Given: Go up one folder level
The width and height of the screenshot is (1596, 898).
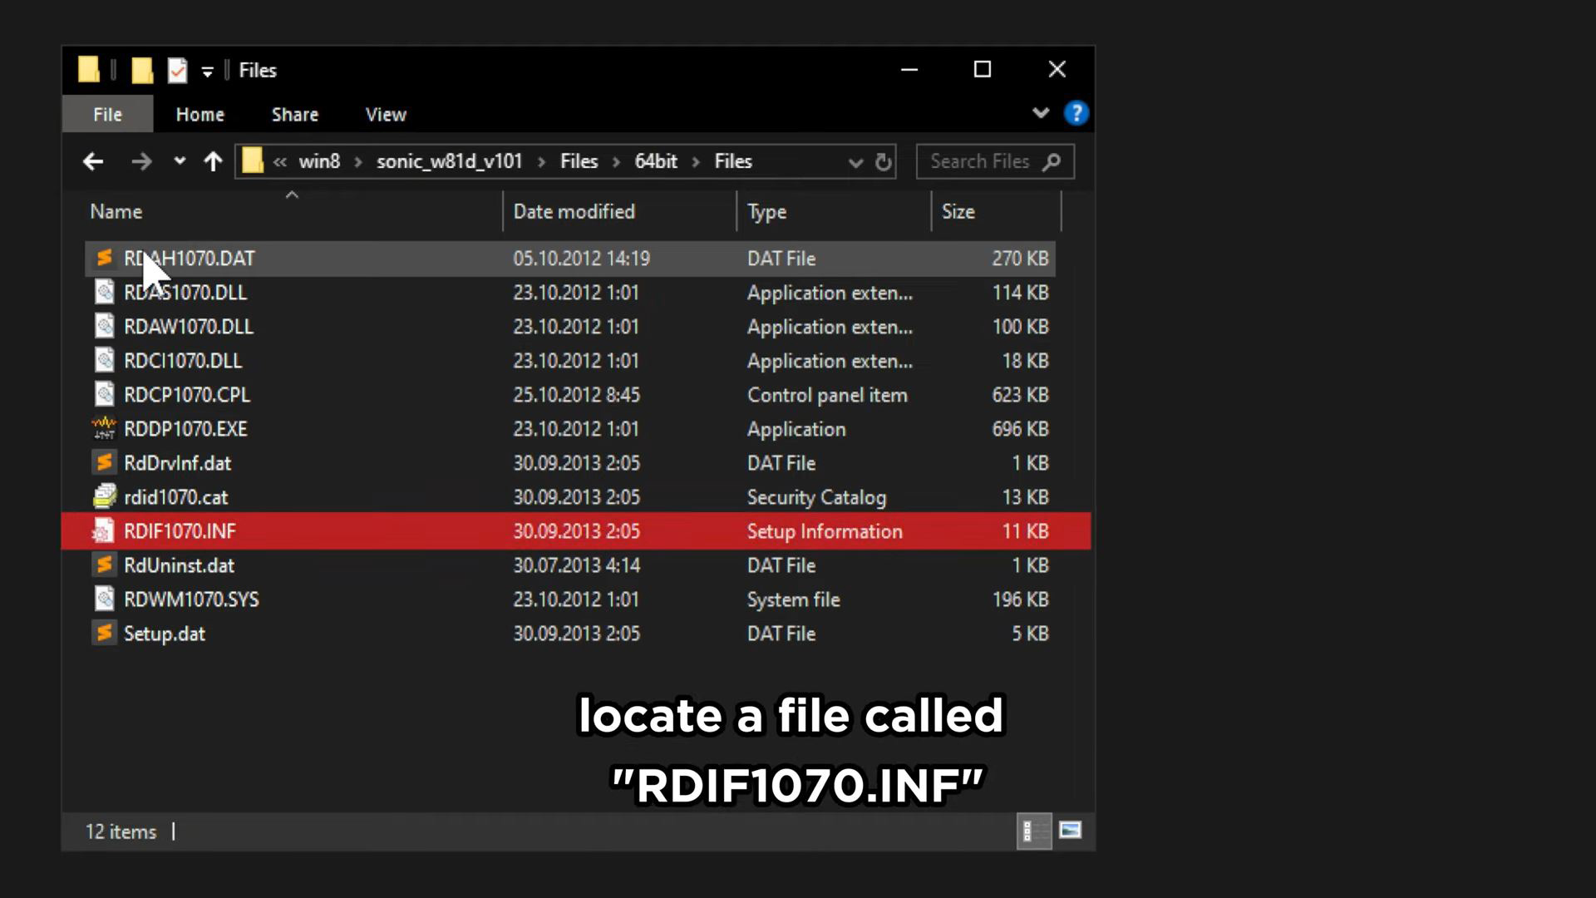Looking at the screenshot, I should point(213,161).
